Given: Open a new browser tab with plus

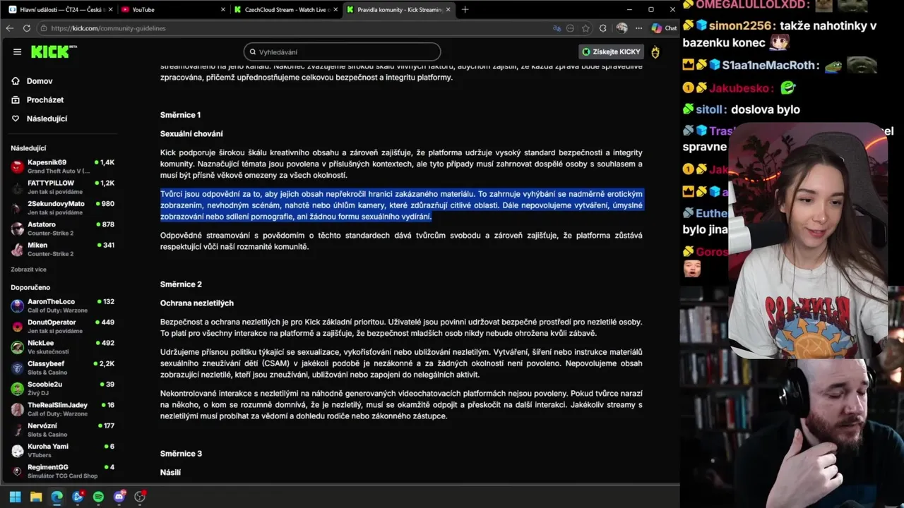Looking at the screenshot, I should coord(465,10).
